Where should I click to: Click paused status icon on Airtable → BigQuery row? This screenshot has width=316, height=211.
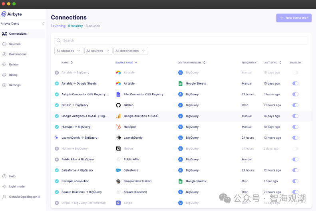click(x=57, y=73)
